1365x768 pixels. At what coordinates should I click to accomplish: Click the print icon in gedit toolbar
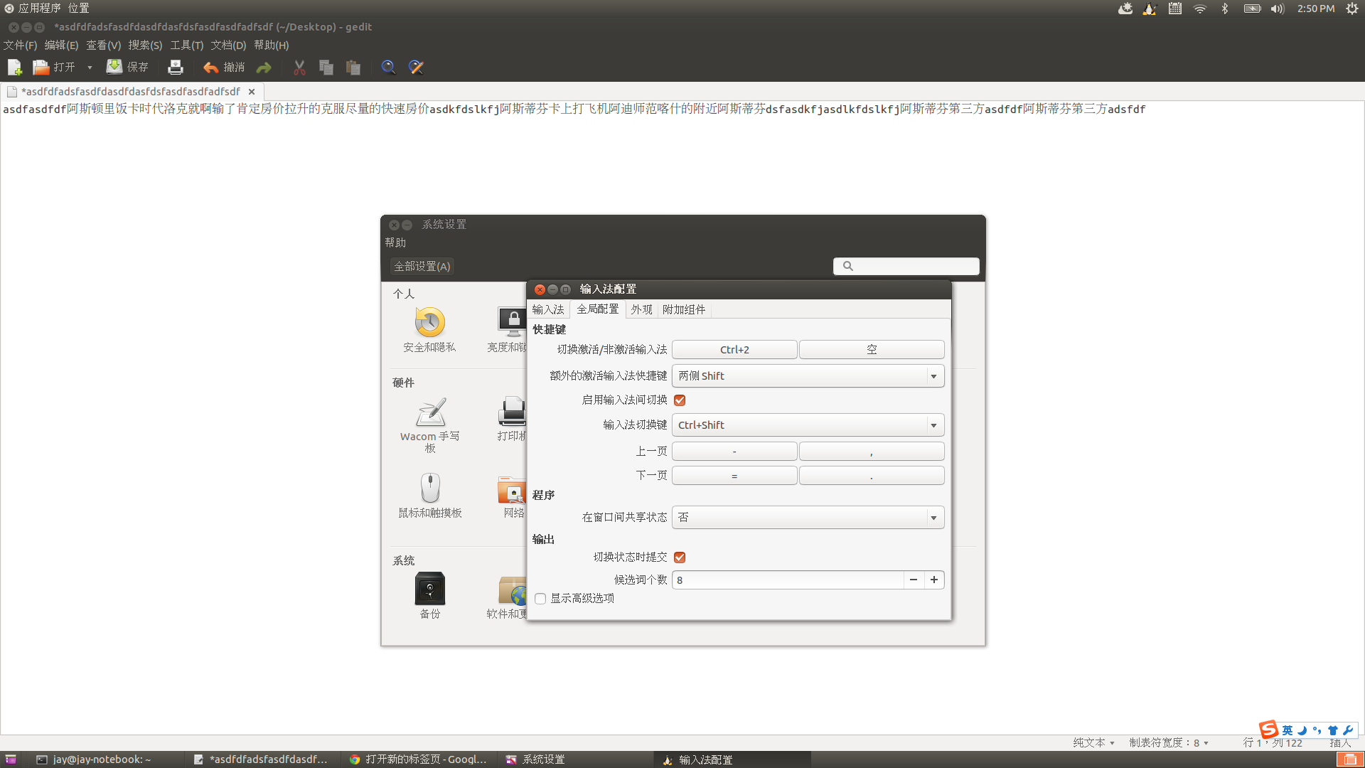175,68
